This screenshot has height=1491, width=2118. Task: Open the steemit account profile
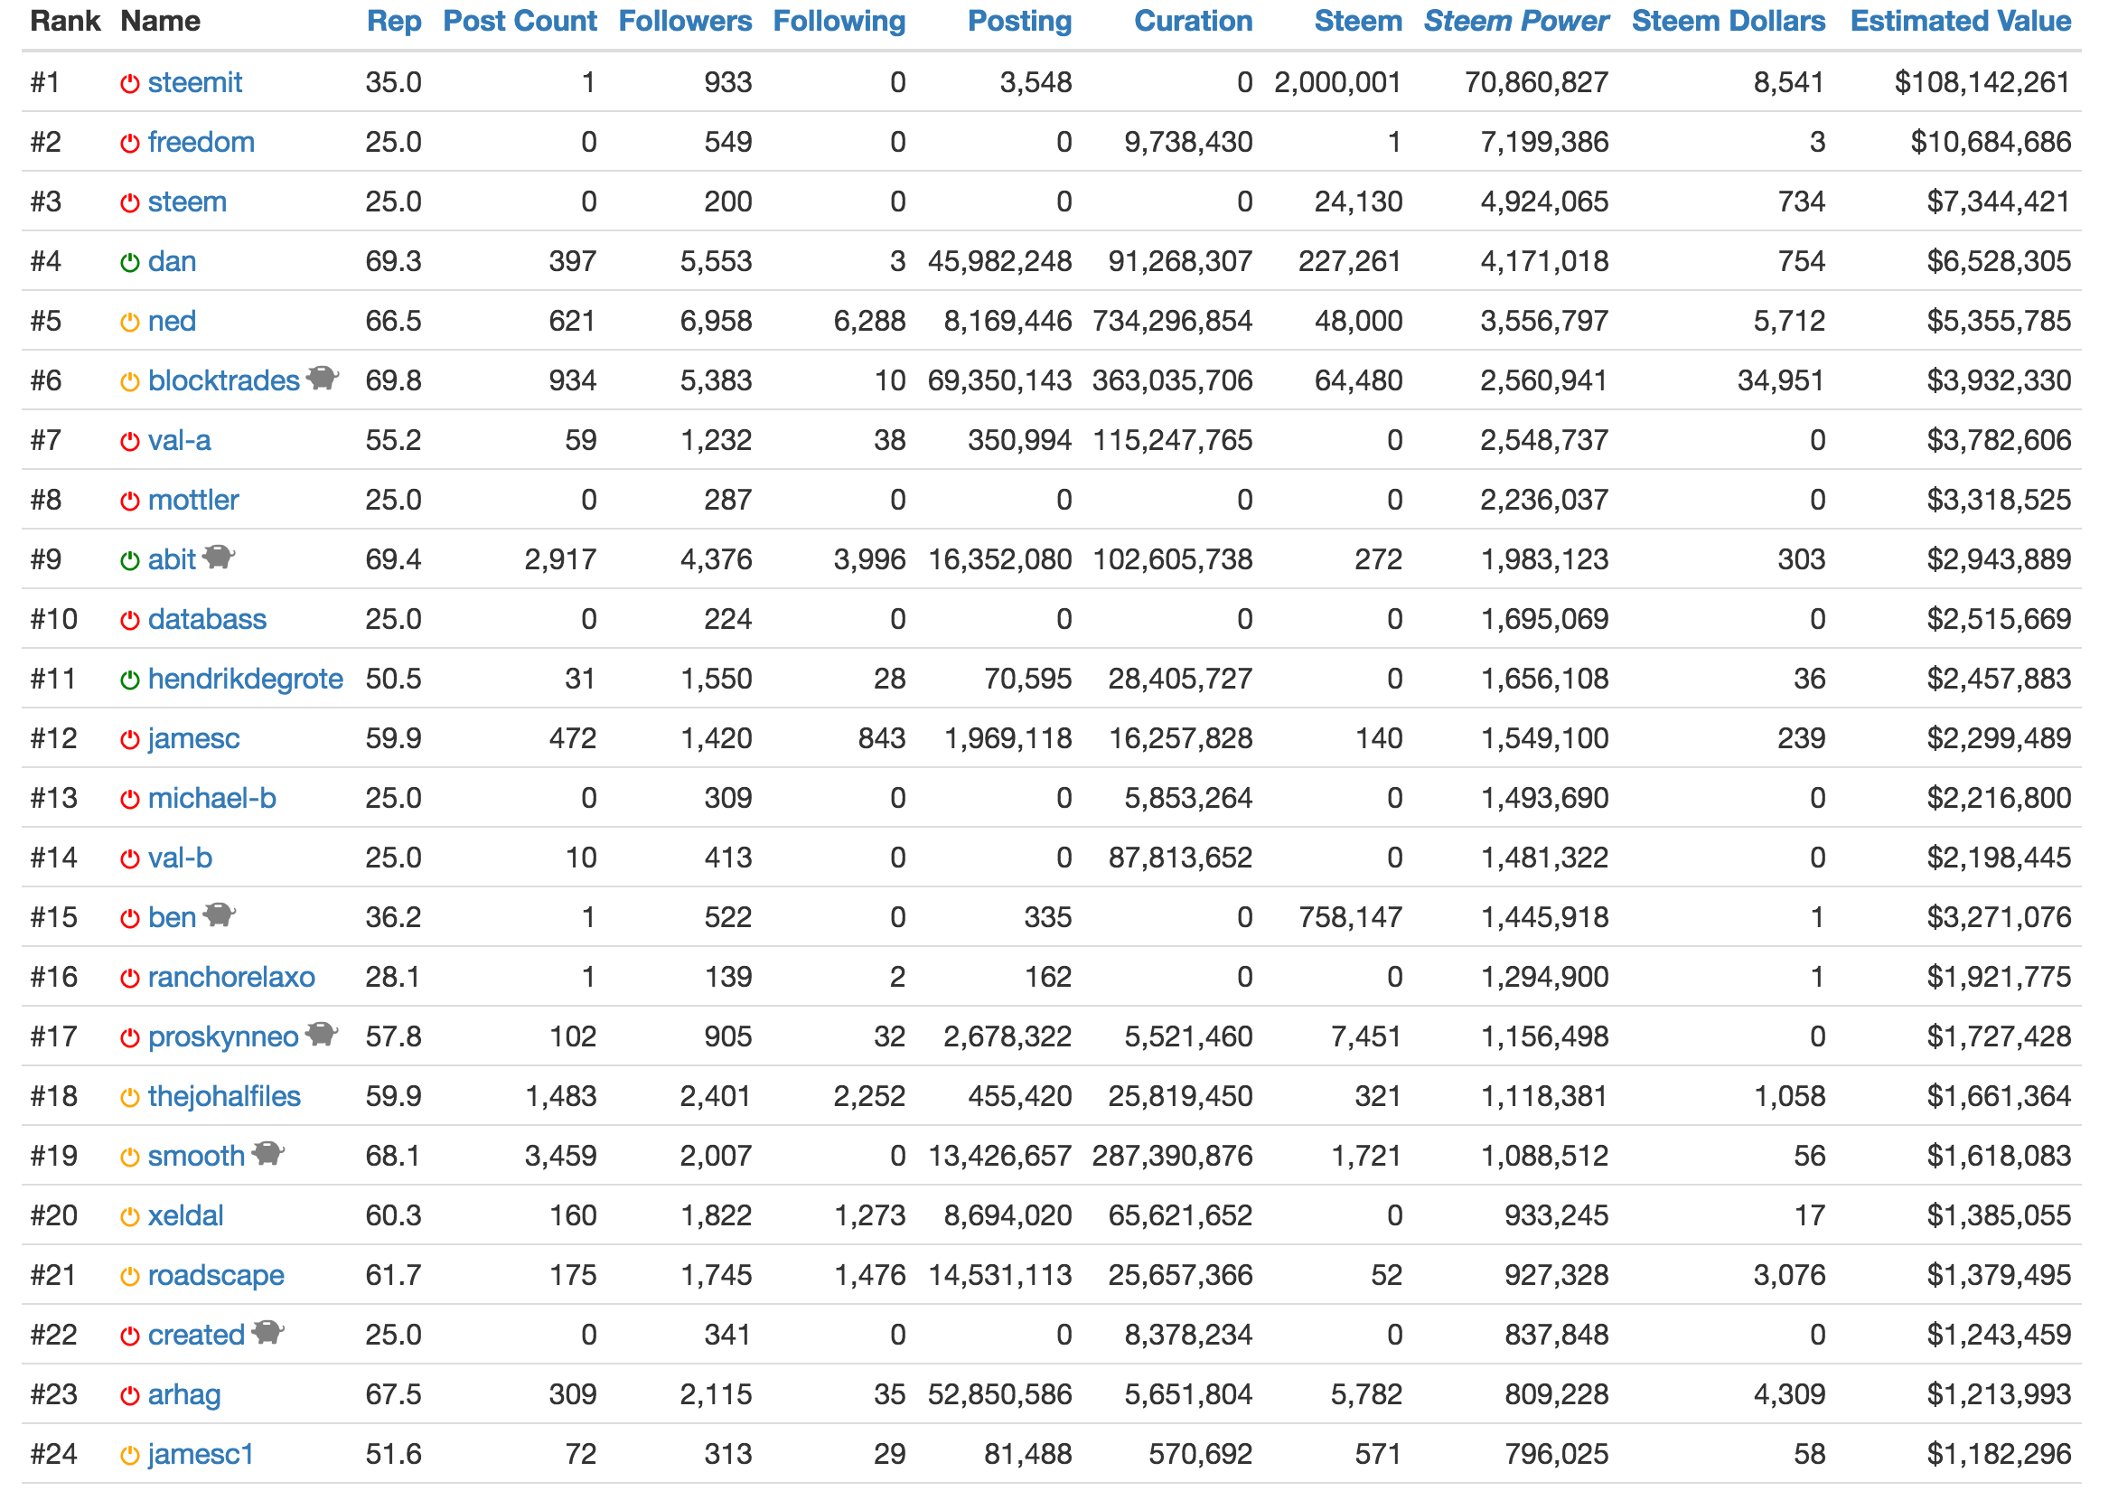coord(194,83)
